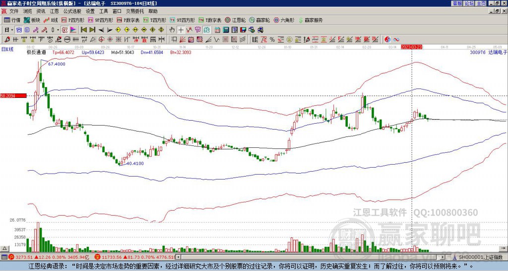Open the 日 period dropdown arrow
Screen dimensions: 508x271
pyautogui.click(x=12, y=30)
